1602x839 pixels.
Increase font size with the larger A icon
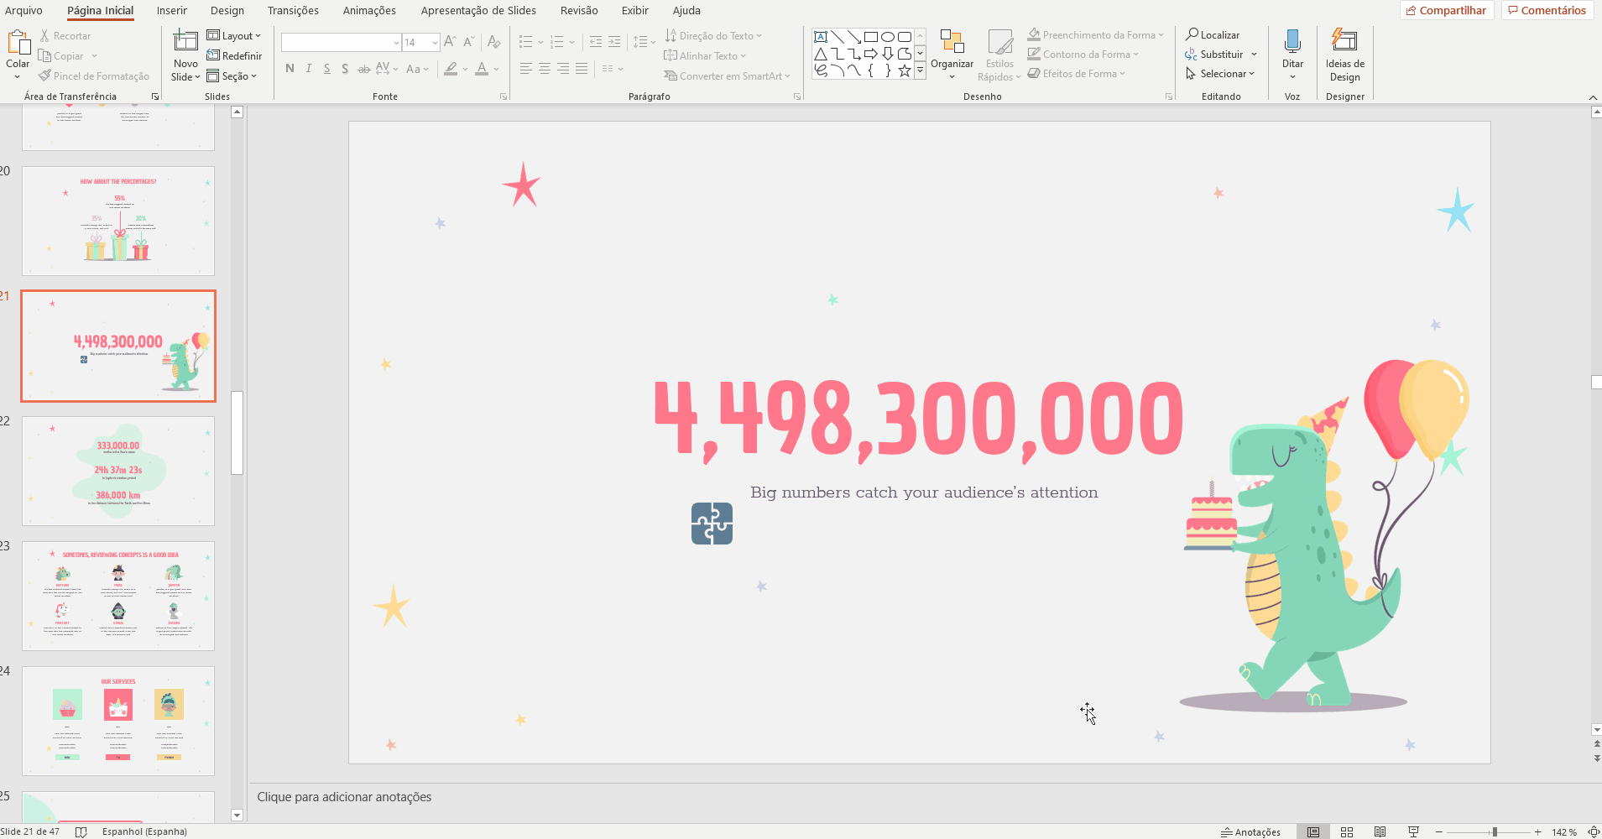coord(450,41)
